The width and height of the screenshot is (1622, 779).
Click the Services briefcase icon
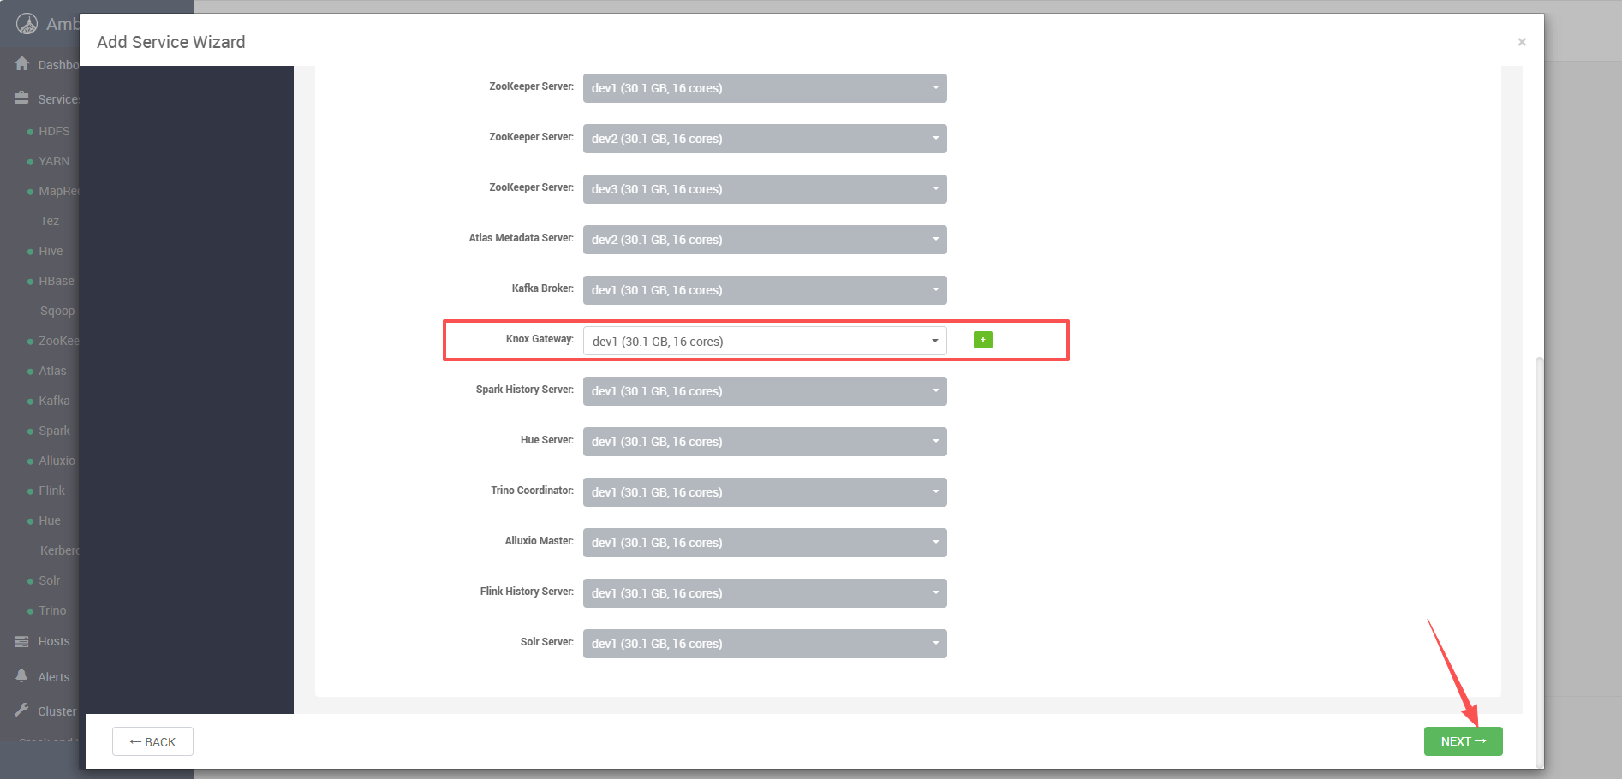pos(22,98)
